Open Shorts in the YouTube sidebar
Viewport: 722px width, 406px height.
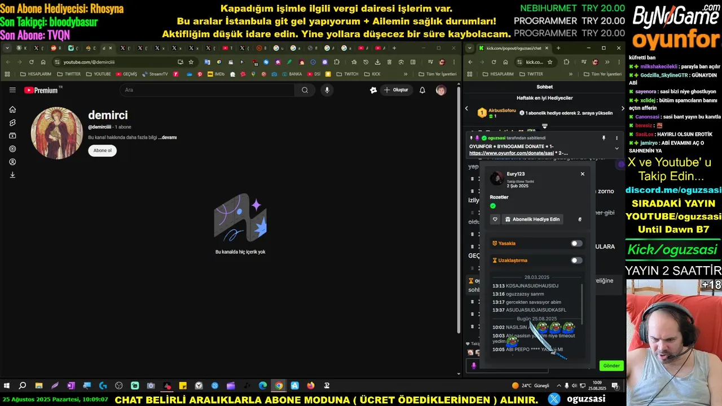[12, 122]
